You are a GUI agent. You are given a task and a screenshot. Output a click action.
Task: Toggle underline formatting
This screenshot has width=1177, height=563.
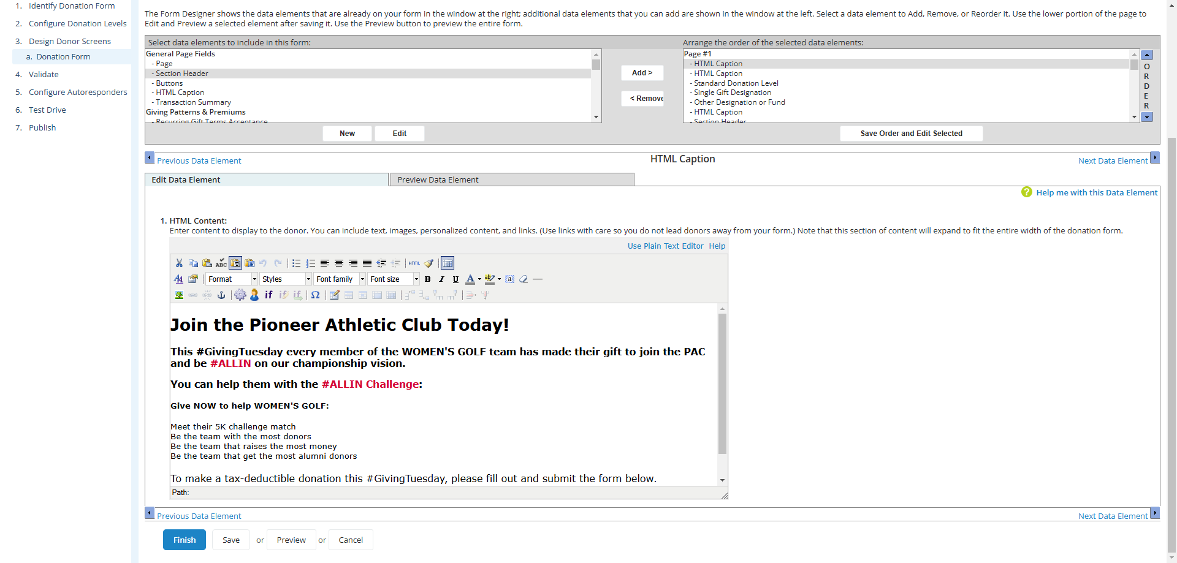(x=455, y=279)
